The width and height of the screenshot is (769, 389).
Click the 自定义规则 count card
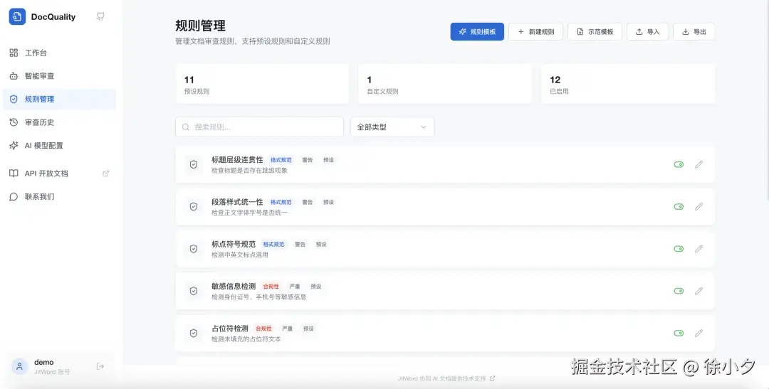[445, 84]
